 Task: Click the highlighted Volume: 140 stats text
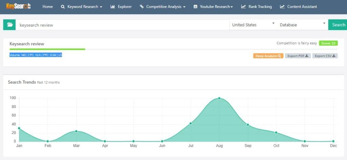[x=36, y=55]
